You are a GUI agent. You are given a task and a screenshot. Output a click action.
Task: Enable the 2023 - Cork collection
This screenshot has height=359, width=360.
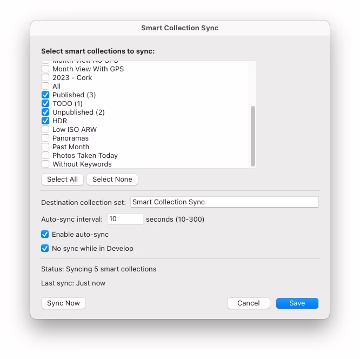pyautogui.click(x=45, y=78)
